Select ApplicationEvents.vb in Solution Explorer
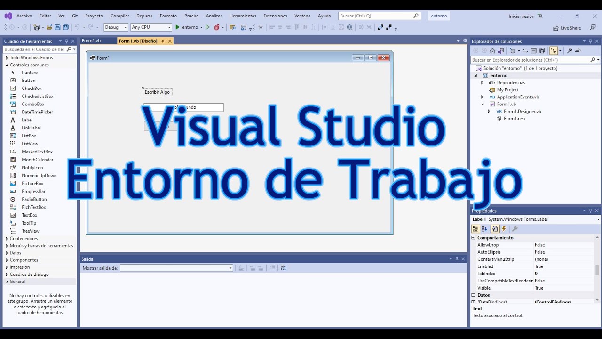 point(517,97)
